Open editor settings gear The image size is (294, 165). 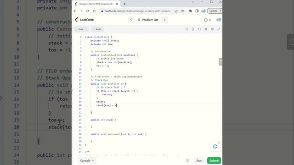click(x=212, y=29)
